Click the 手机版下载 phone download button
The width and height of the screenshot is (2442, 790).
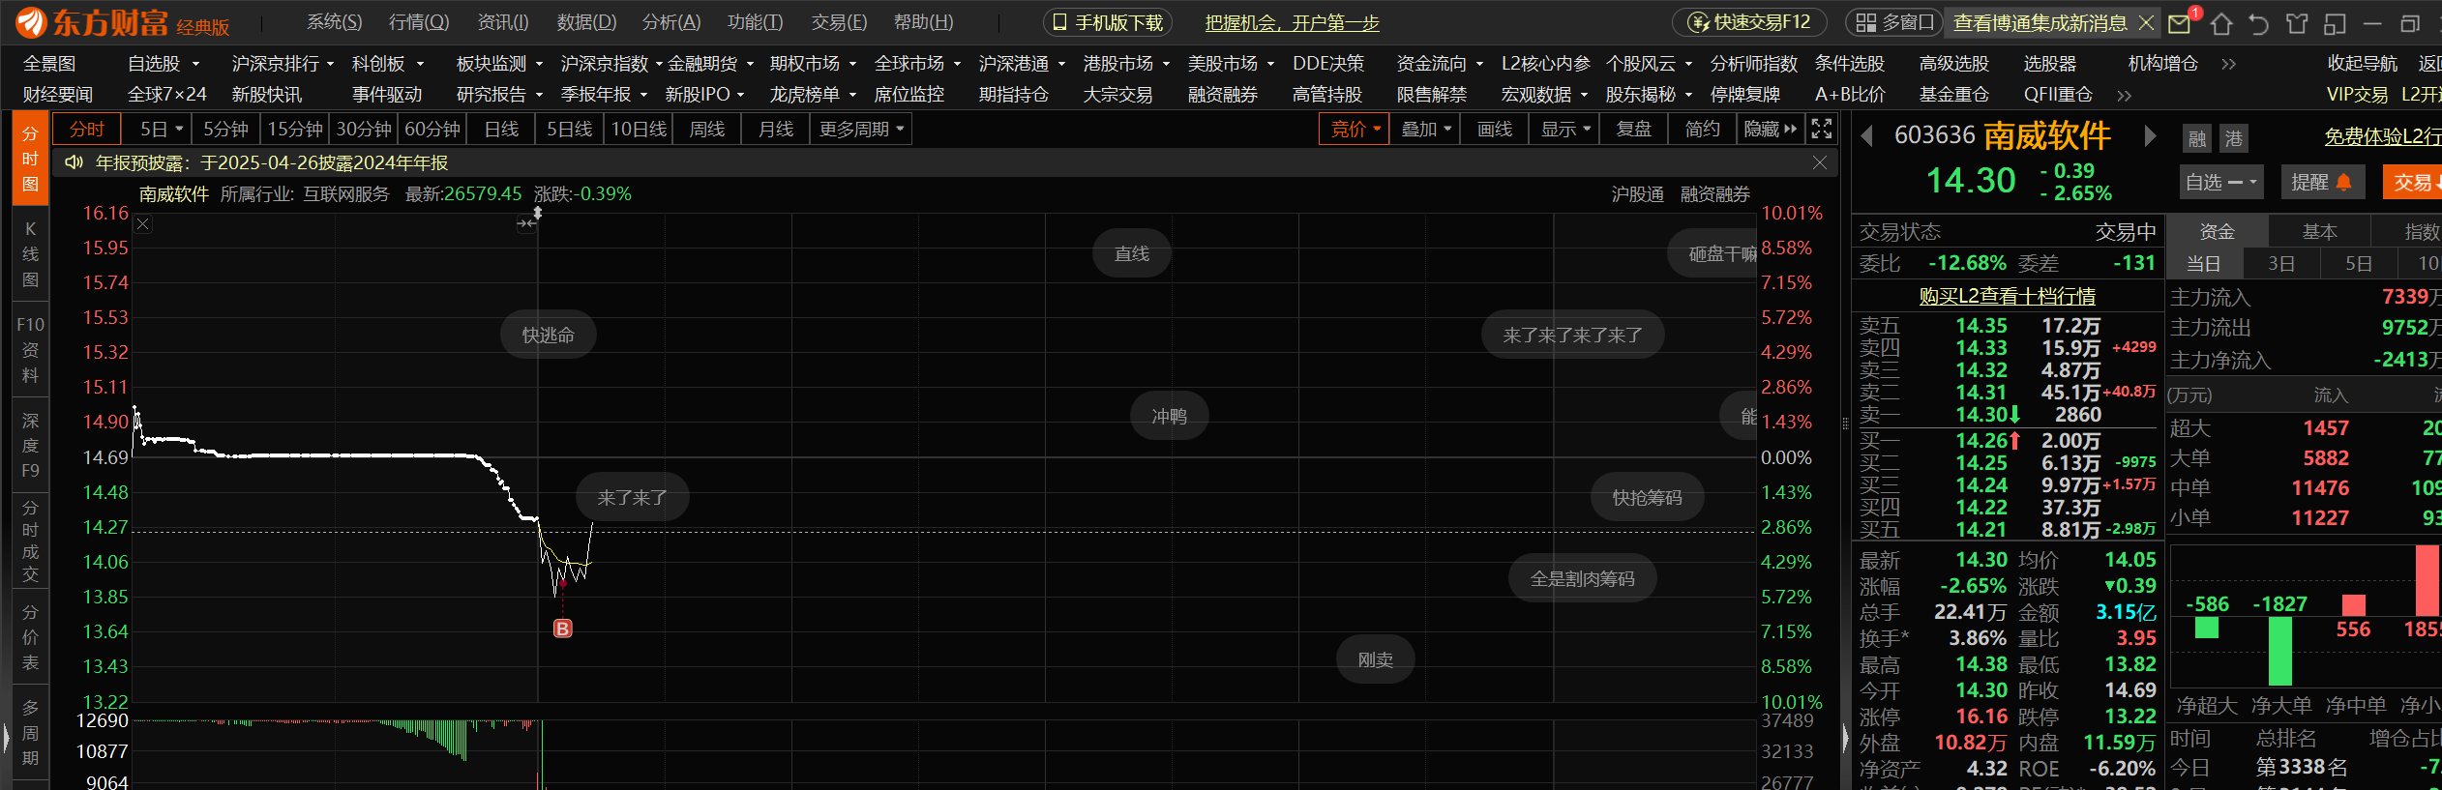click(x=1108, y=22)
